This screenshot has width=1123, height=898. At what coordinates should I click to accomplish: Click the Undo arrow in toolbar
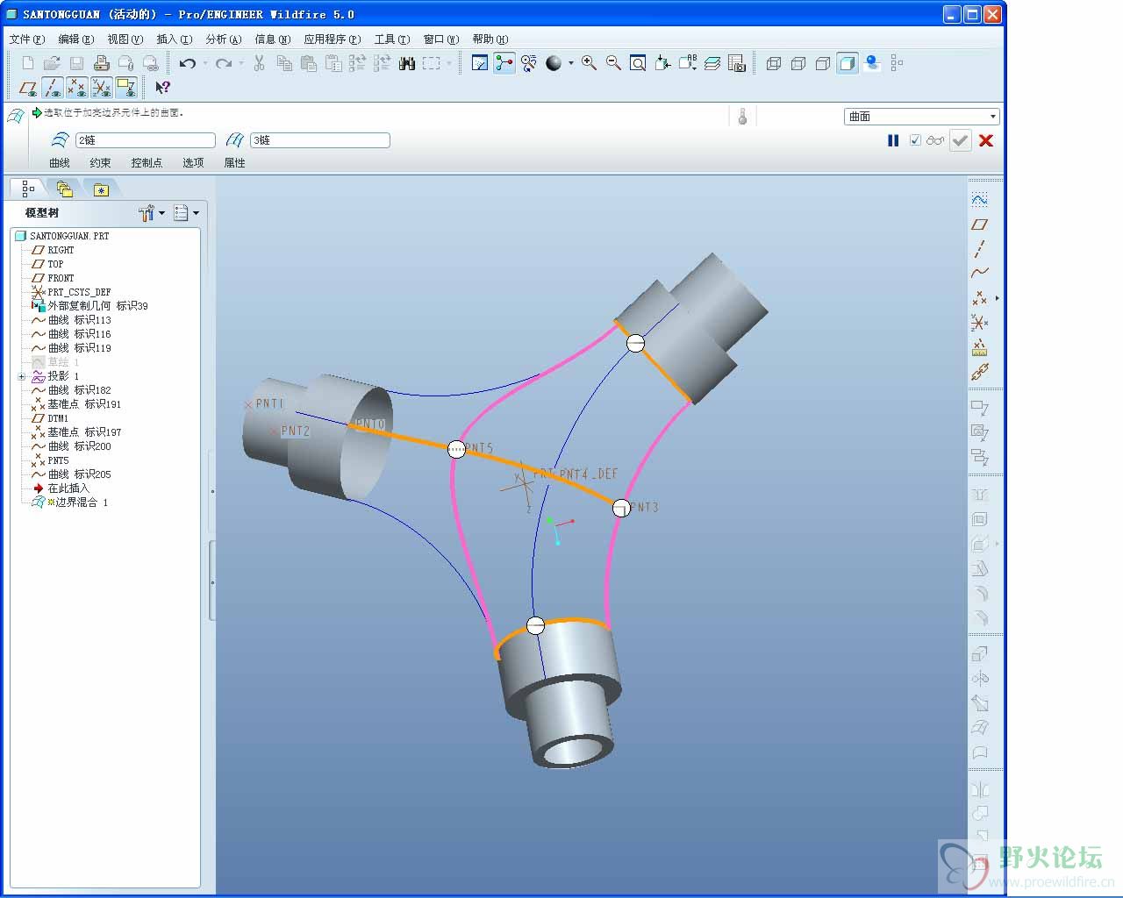pyautogui.click(x=187, y=63)
